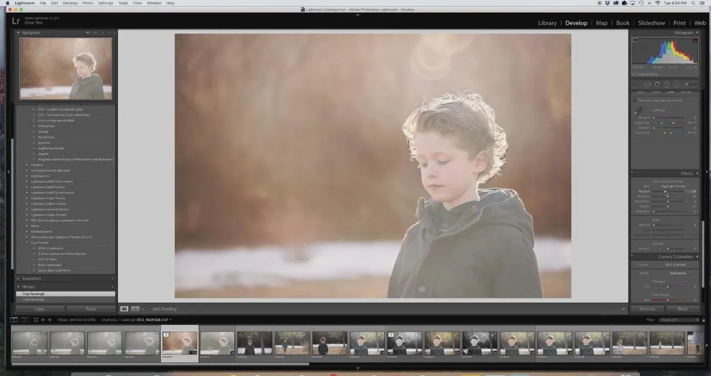Click the Loupe view icon in toolbar
This screenshot has height=376, width=711.
pos(124,309)
